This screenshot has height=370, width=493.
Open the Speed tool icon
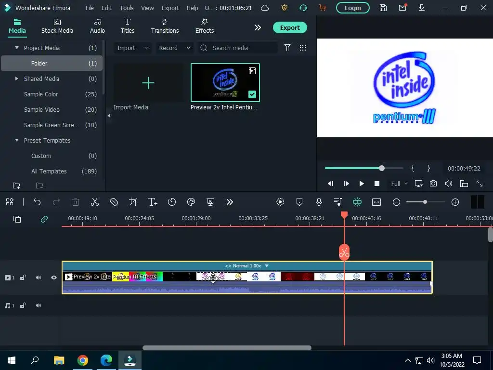pyautogui.click(x=172, y=202)
